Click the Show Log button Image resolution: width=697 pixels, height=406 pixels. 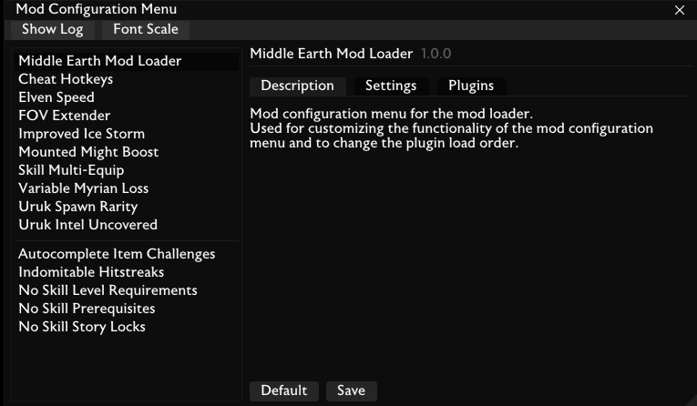(x=52, y=29)
